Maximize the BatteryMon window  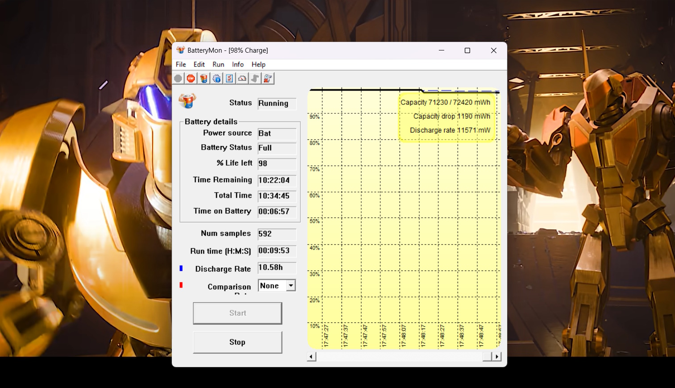pyautogui.click(x=467, y=50)
